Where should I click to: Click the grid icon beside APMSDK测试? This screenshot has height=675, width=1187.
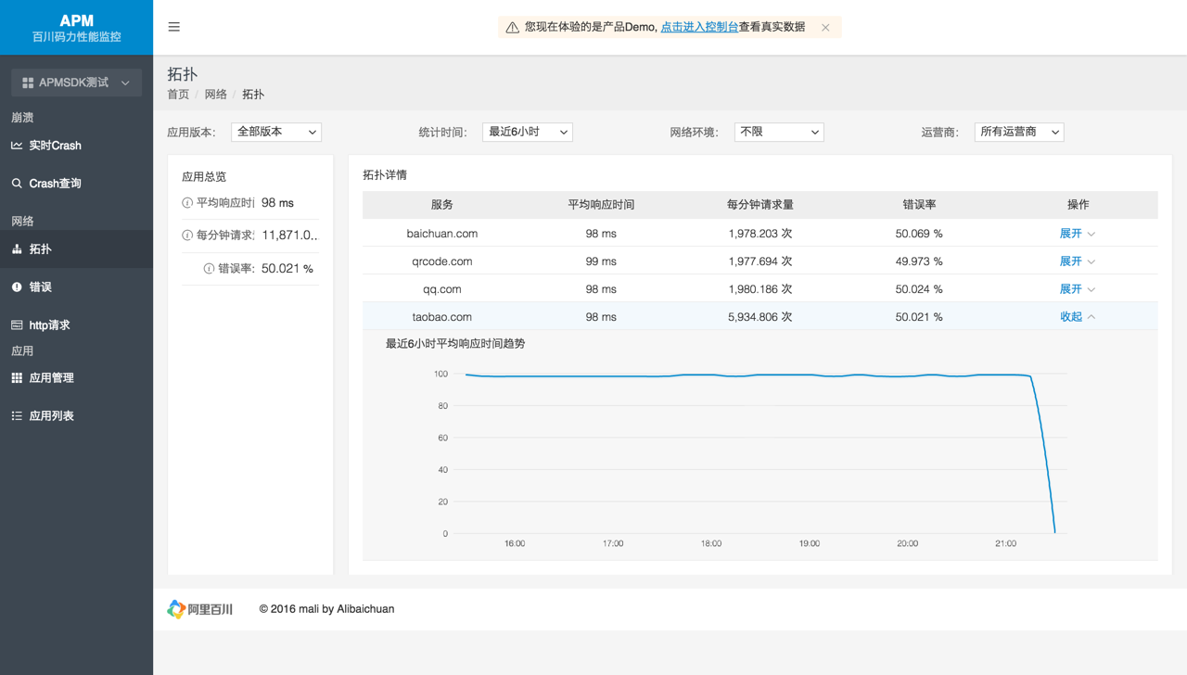28,83
